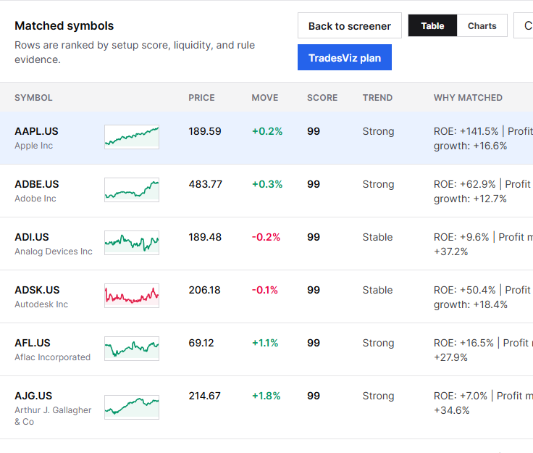This screenshot has height=453, width=533.
Task: Click the ROE +9.6% match reason
Action: click(483, 244)
